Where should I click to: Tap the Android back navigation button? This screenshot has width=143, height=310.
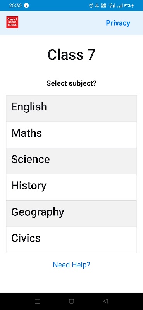tap(106, 301)
